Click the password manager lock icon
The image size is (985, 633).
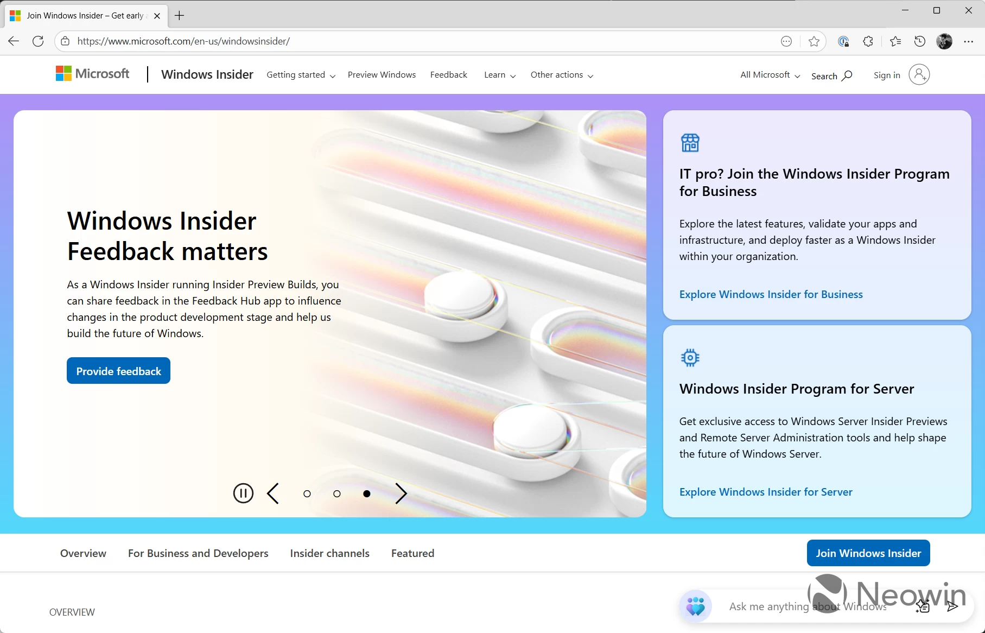[x=843, y=41]
